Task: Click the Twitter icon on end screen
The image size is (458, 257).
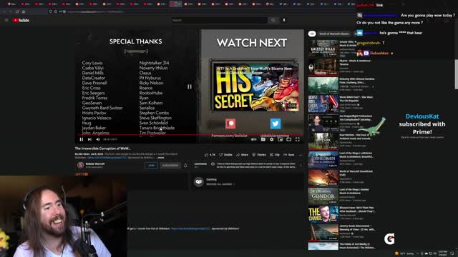Action: 275,124
